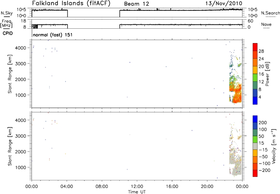Click the '28' label on the power colorbar
This screenshot has width=280, height=194.
[261, 51]
